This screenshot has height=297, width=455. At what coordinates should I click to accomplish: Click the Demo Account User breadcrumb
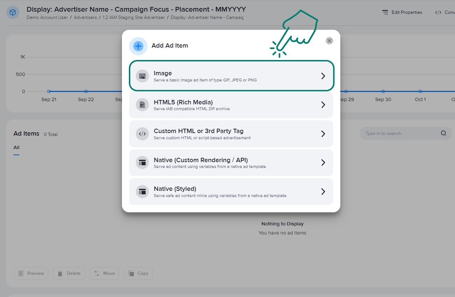tap(47, 17)
